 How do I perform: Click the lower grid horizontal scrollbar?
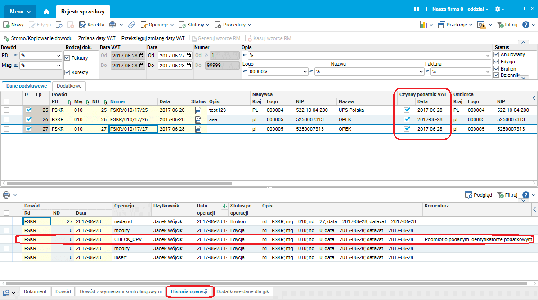(266, 283)
